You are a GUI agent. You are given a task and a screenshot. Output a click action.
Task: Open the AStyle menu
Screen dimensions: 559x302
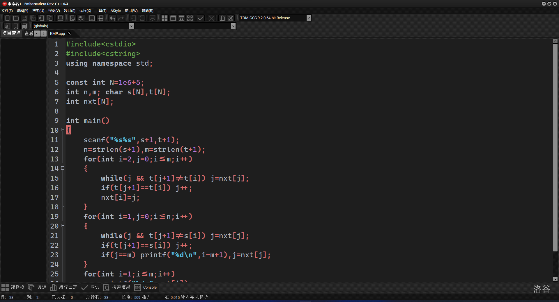click(x=116, y=11)
